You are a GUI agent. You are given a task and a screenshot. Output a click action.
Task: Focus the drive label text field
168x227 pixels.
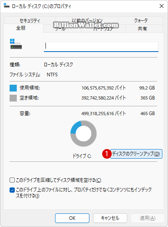click(101, 46)
